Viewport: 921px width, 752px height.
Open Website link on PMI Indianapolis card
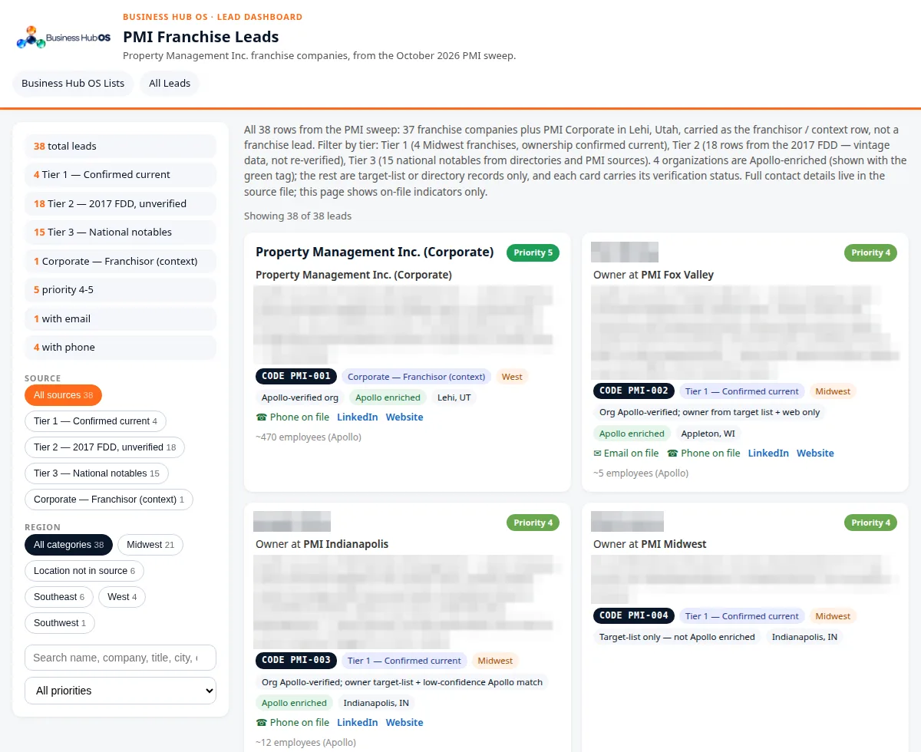404,723
